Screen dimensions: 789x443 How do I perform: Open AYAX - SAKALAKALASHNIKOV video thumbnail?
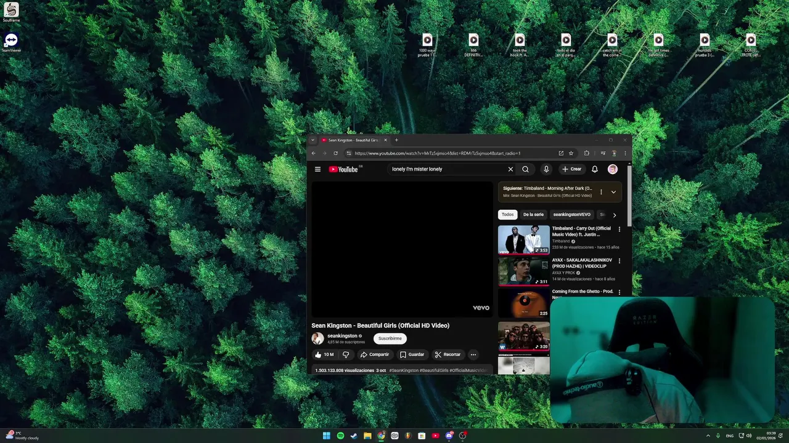click(x=524, y=271)
